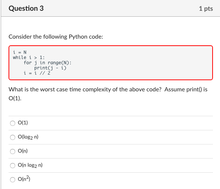The height and width of the screenshot is (189, 220).
Task: Select the O(n²) radio button
Action: click(x=13, y=180)
